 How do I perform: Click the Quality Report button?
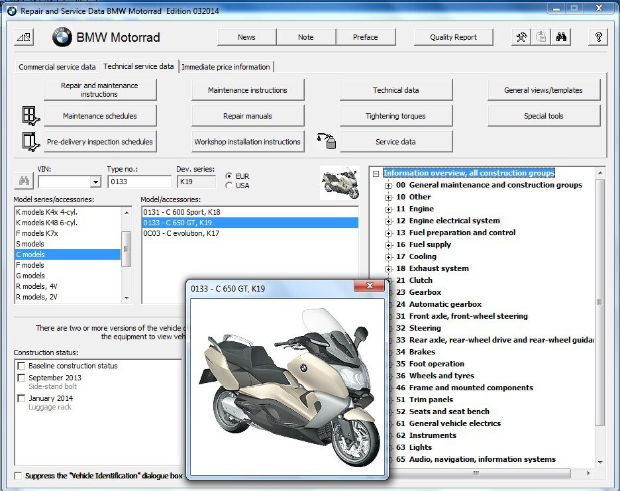[453, 37]
